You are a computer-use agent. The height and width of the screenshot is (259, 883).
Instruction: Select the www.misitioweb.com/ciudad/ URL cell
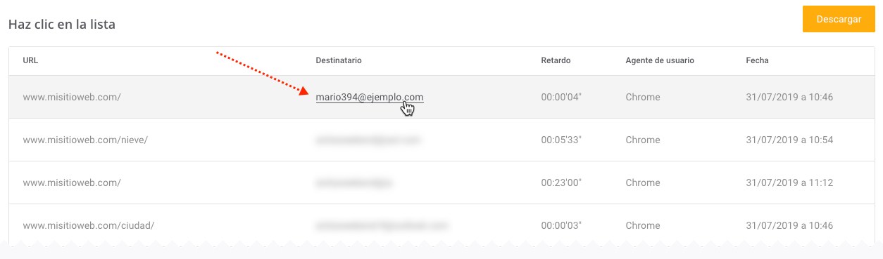tap(89, 225)
